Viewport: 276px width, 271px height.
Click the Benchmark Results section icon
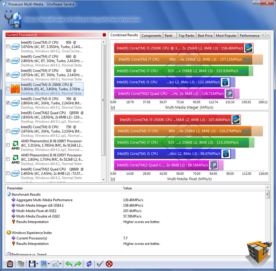click(x=9, y=194)
